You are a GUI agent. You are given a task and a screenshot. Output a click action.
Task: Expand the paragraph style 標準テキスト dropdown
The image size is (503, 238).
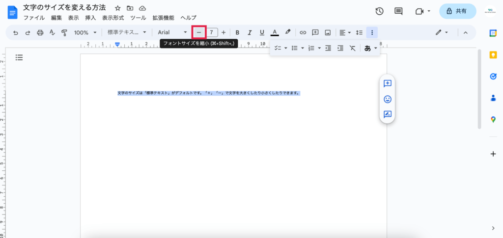[127, 32]
